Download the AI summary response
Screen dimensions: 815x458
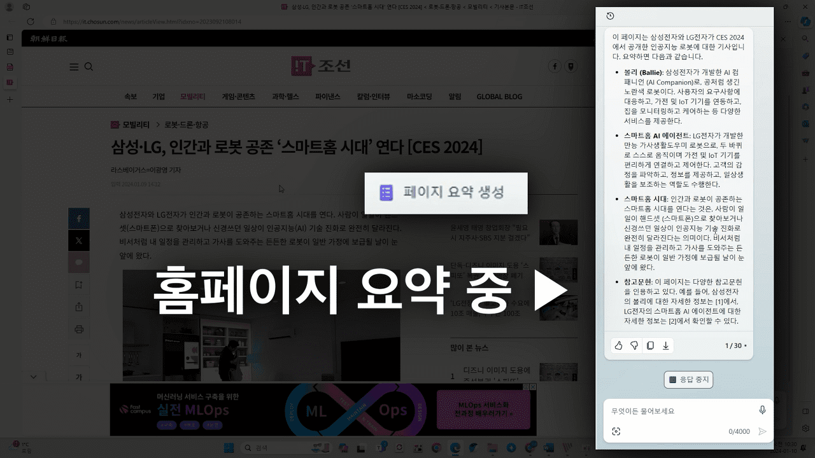point(665,345)
